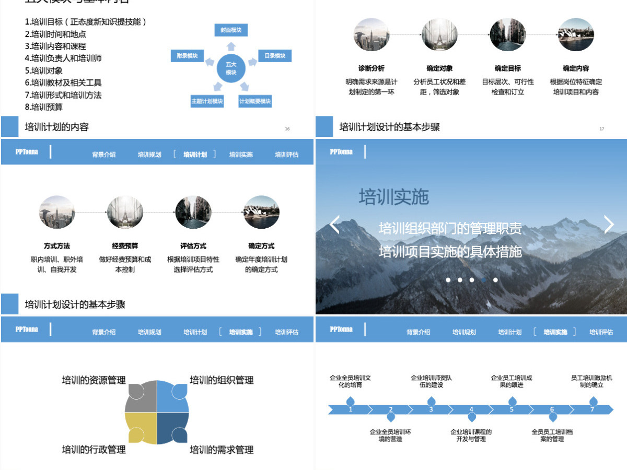Image resolution: width=627 pixels, height=470 pixels.
Task: Select bracketed 培训实施 tab on the puzzle slide
Action: (240, 332)
